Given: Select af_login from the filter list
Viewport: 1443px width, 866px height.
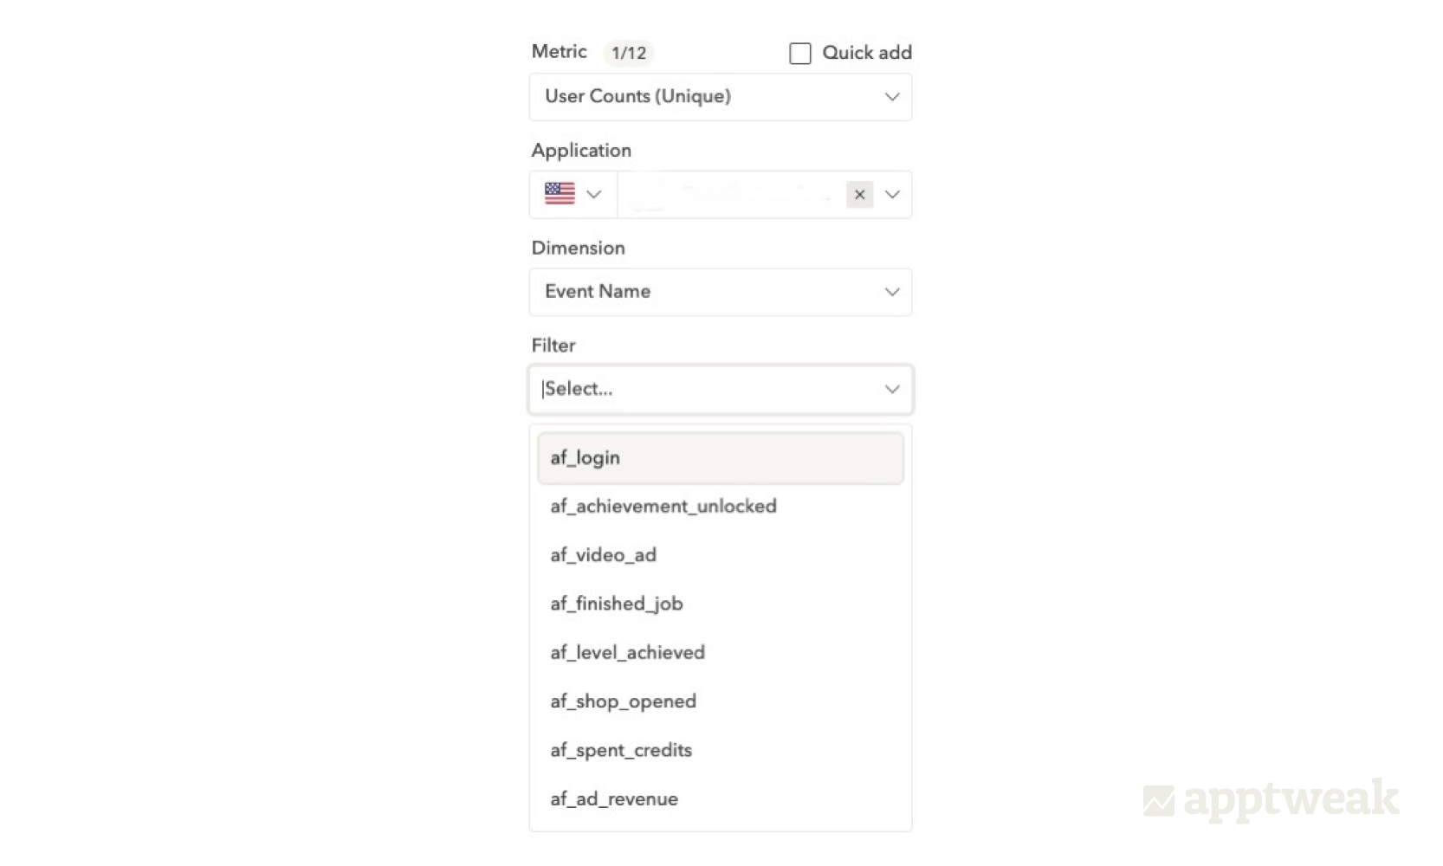Looking at the screenshot, I should 720,458.
